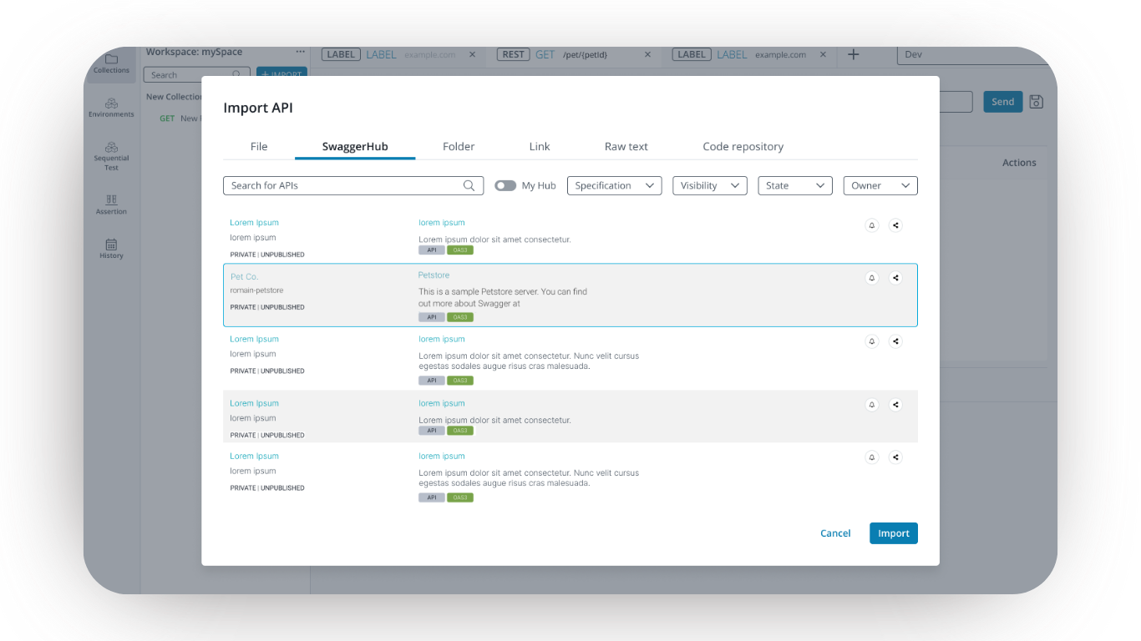Image resolution: width=1141 pixels, height=641 pixels.
Task: Open the Specification dropdown filter
Action: tap(614, 185)
